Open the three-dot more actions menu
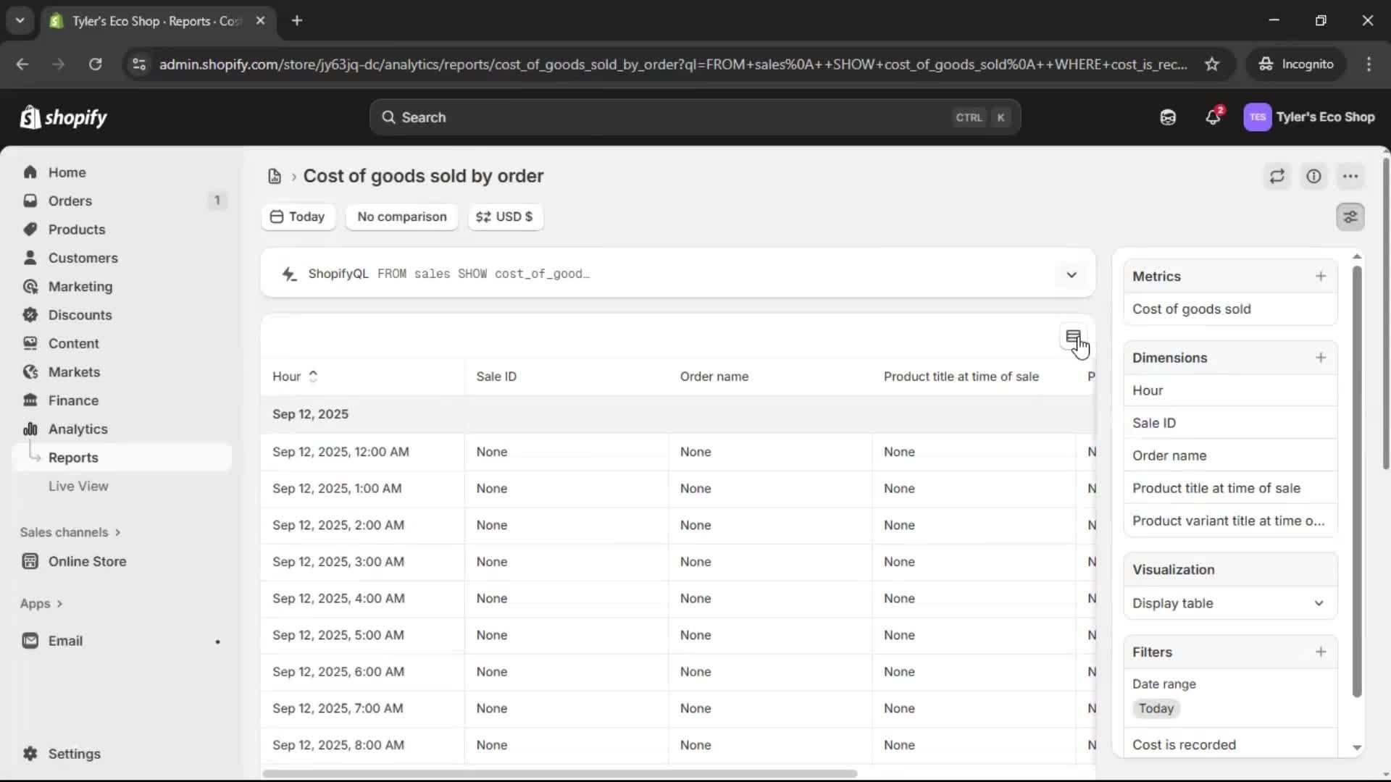This screenshot has height=782, width=1391. pyautogui.click(x=1350, y=176)
